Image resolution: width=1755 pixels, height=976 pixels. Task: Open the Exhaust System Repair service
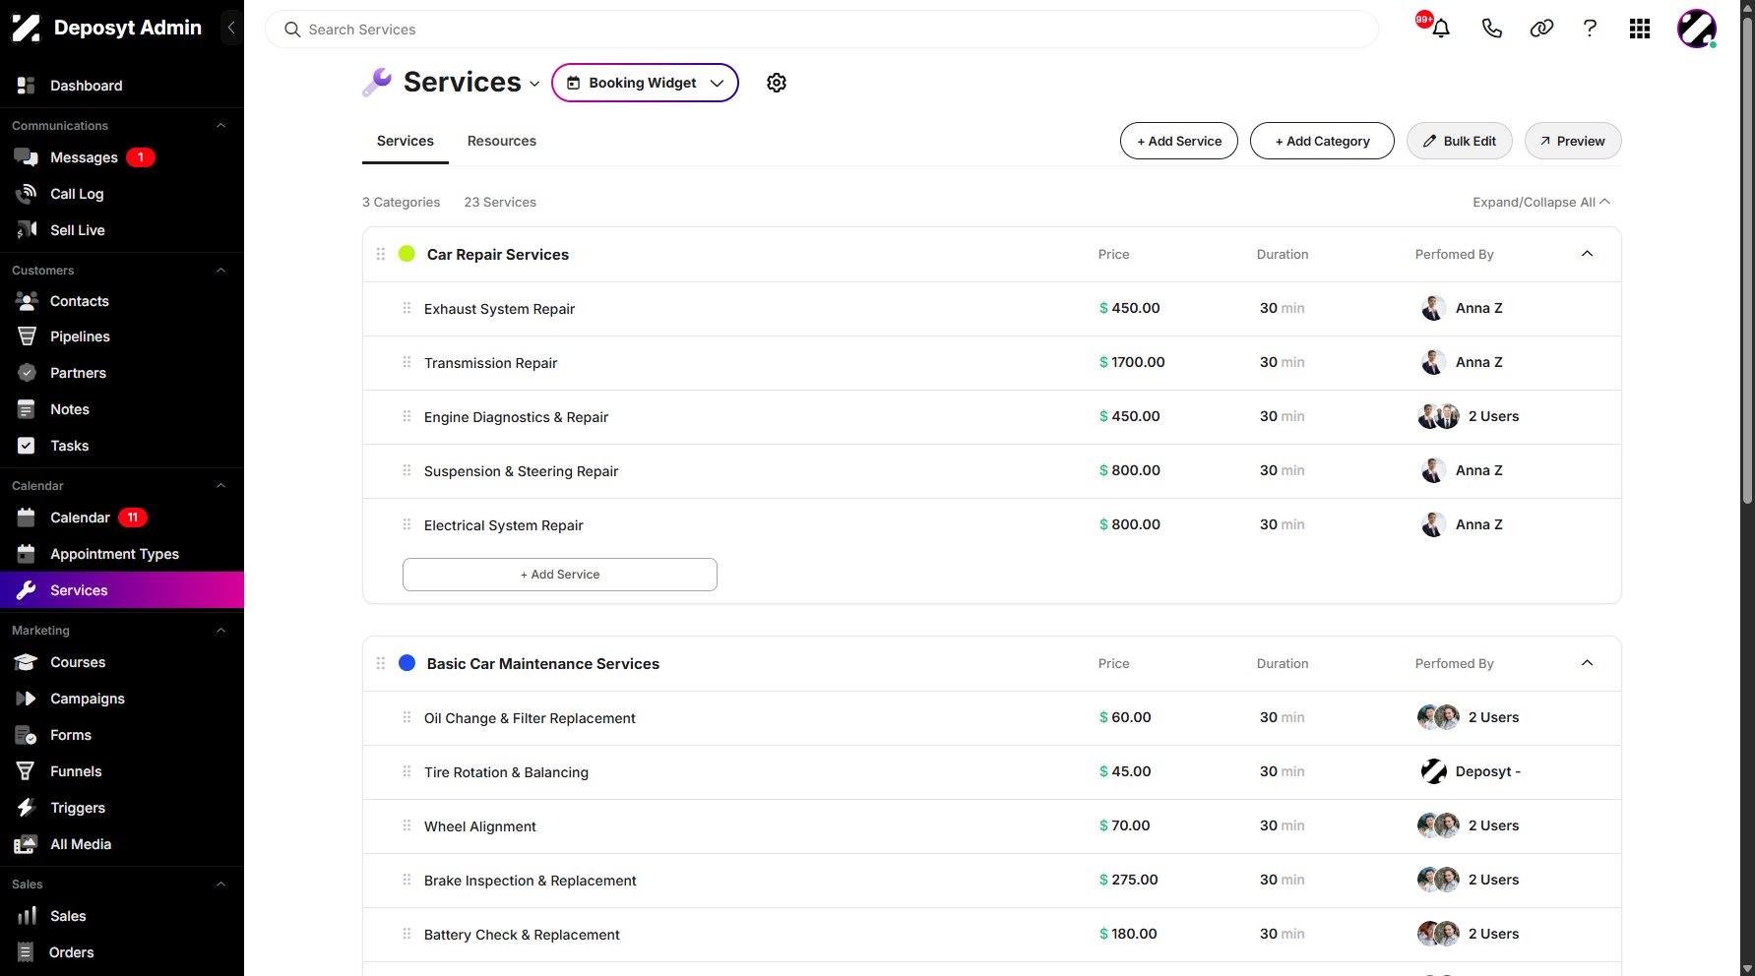pyautogui.click(x=992, y=309)
